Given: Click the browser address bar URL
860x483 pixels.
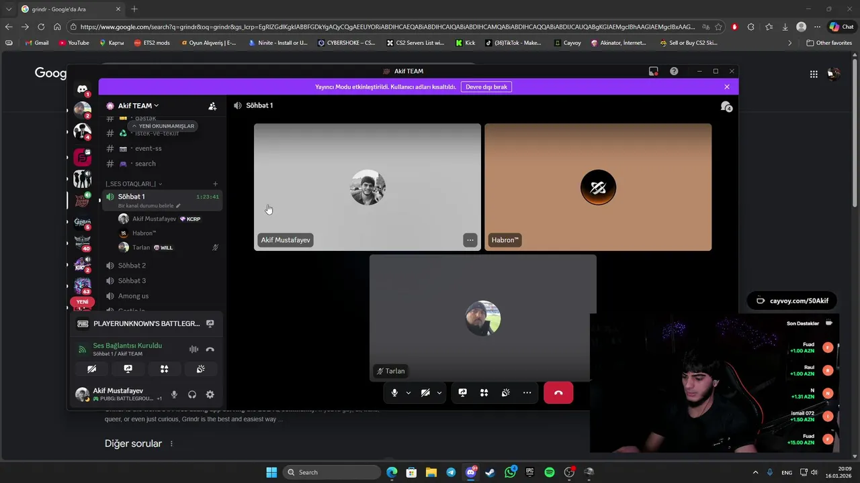Looking at the screenshot, I should [x=387, y=27].
